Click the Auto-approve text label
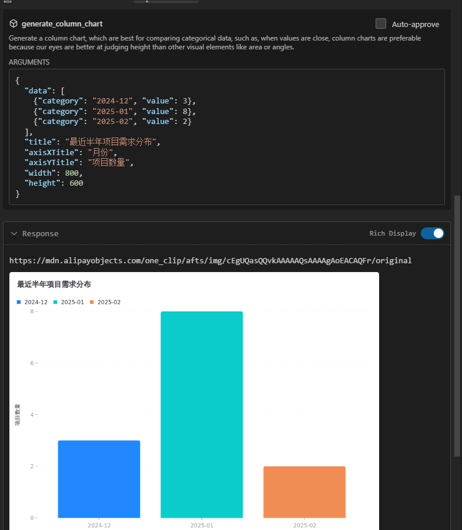 click(x=415, y=24)
